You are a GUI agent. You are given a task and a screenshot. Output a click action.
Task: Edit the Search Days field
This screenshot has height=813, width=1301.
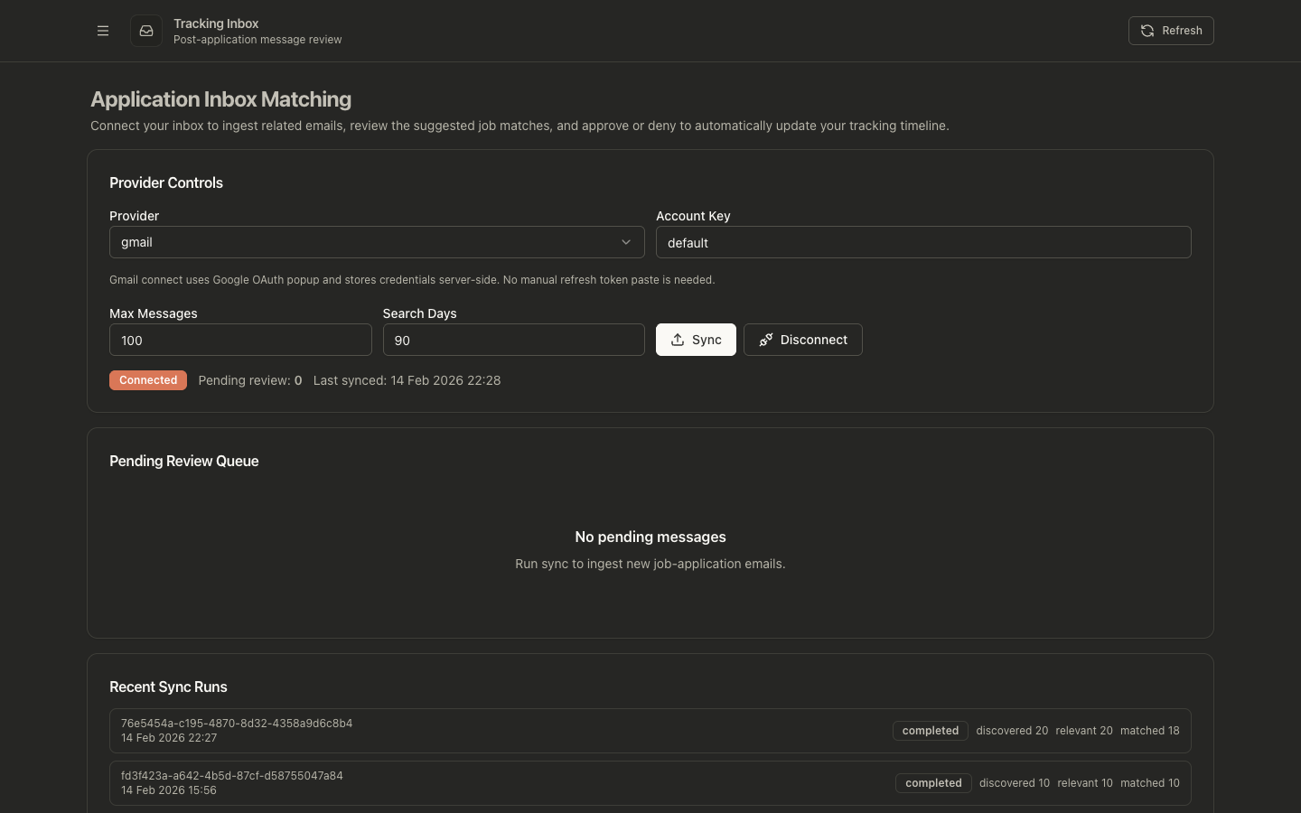tap(513, 340)
